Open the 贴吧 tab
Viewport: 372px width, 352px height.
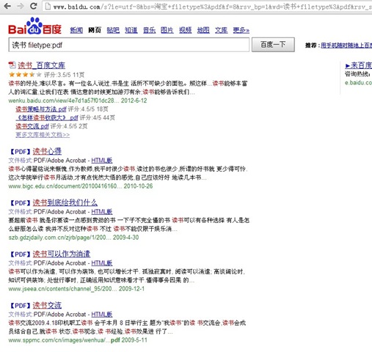(x=113, y=30)
